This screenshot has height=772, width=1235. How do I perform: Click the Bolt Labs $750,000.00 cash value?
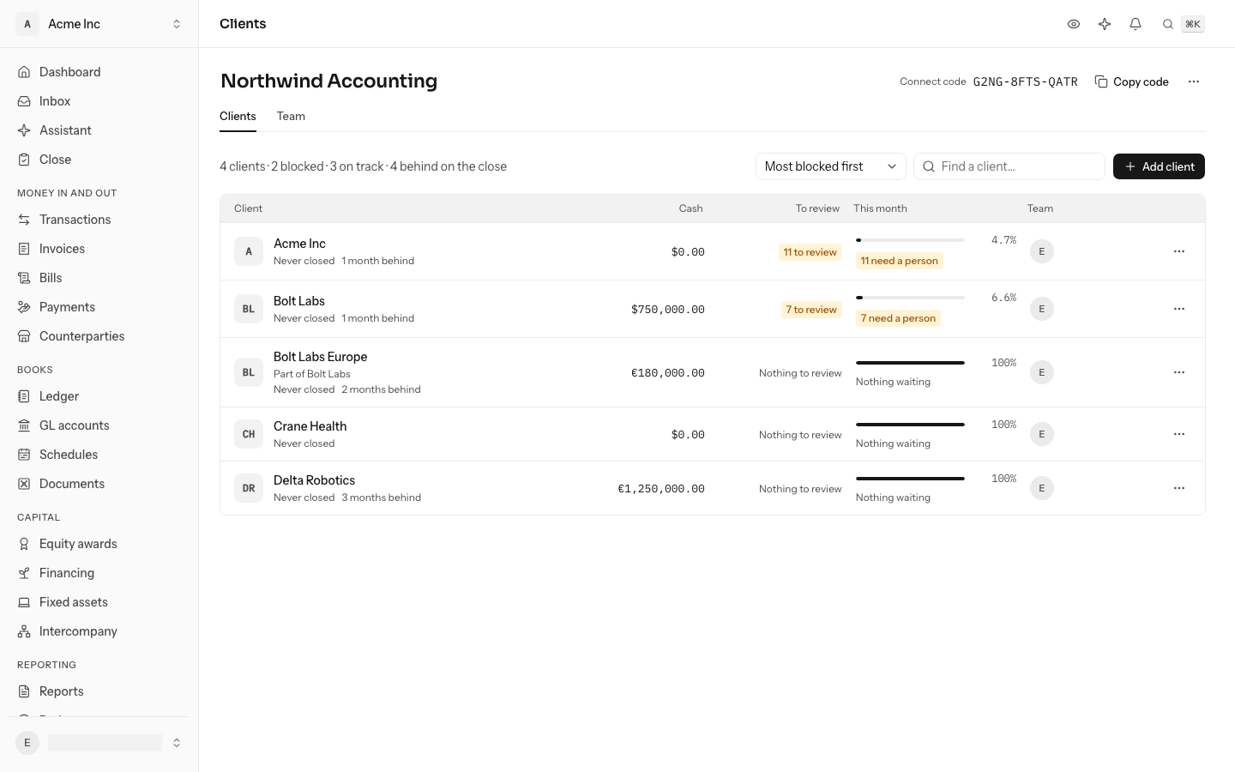click(668, 310)
